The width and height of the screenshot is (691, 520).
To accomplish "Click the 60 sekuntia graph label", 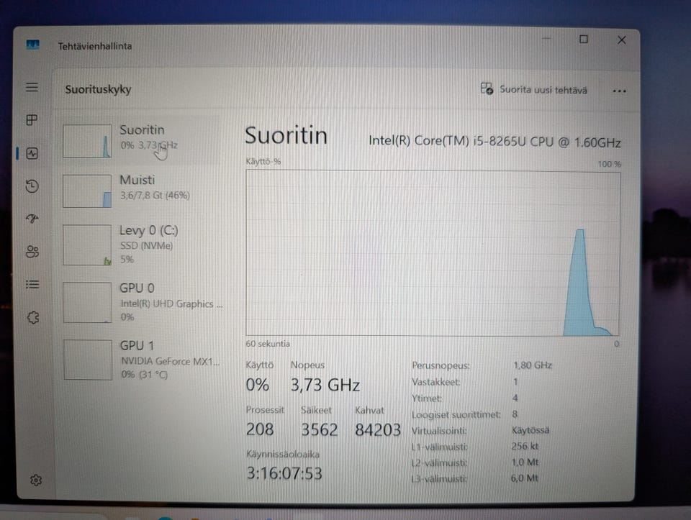I will click(x=268, y=344).
